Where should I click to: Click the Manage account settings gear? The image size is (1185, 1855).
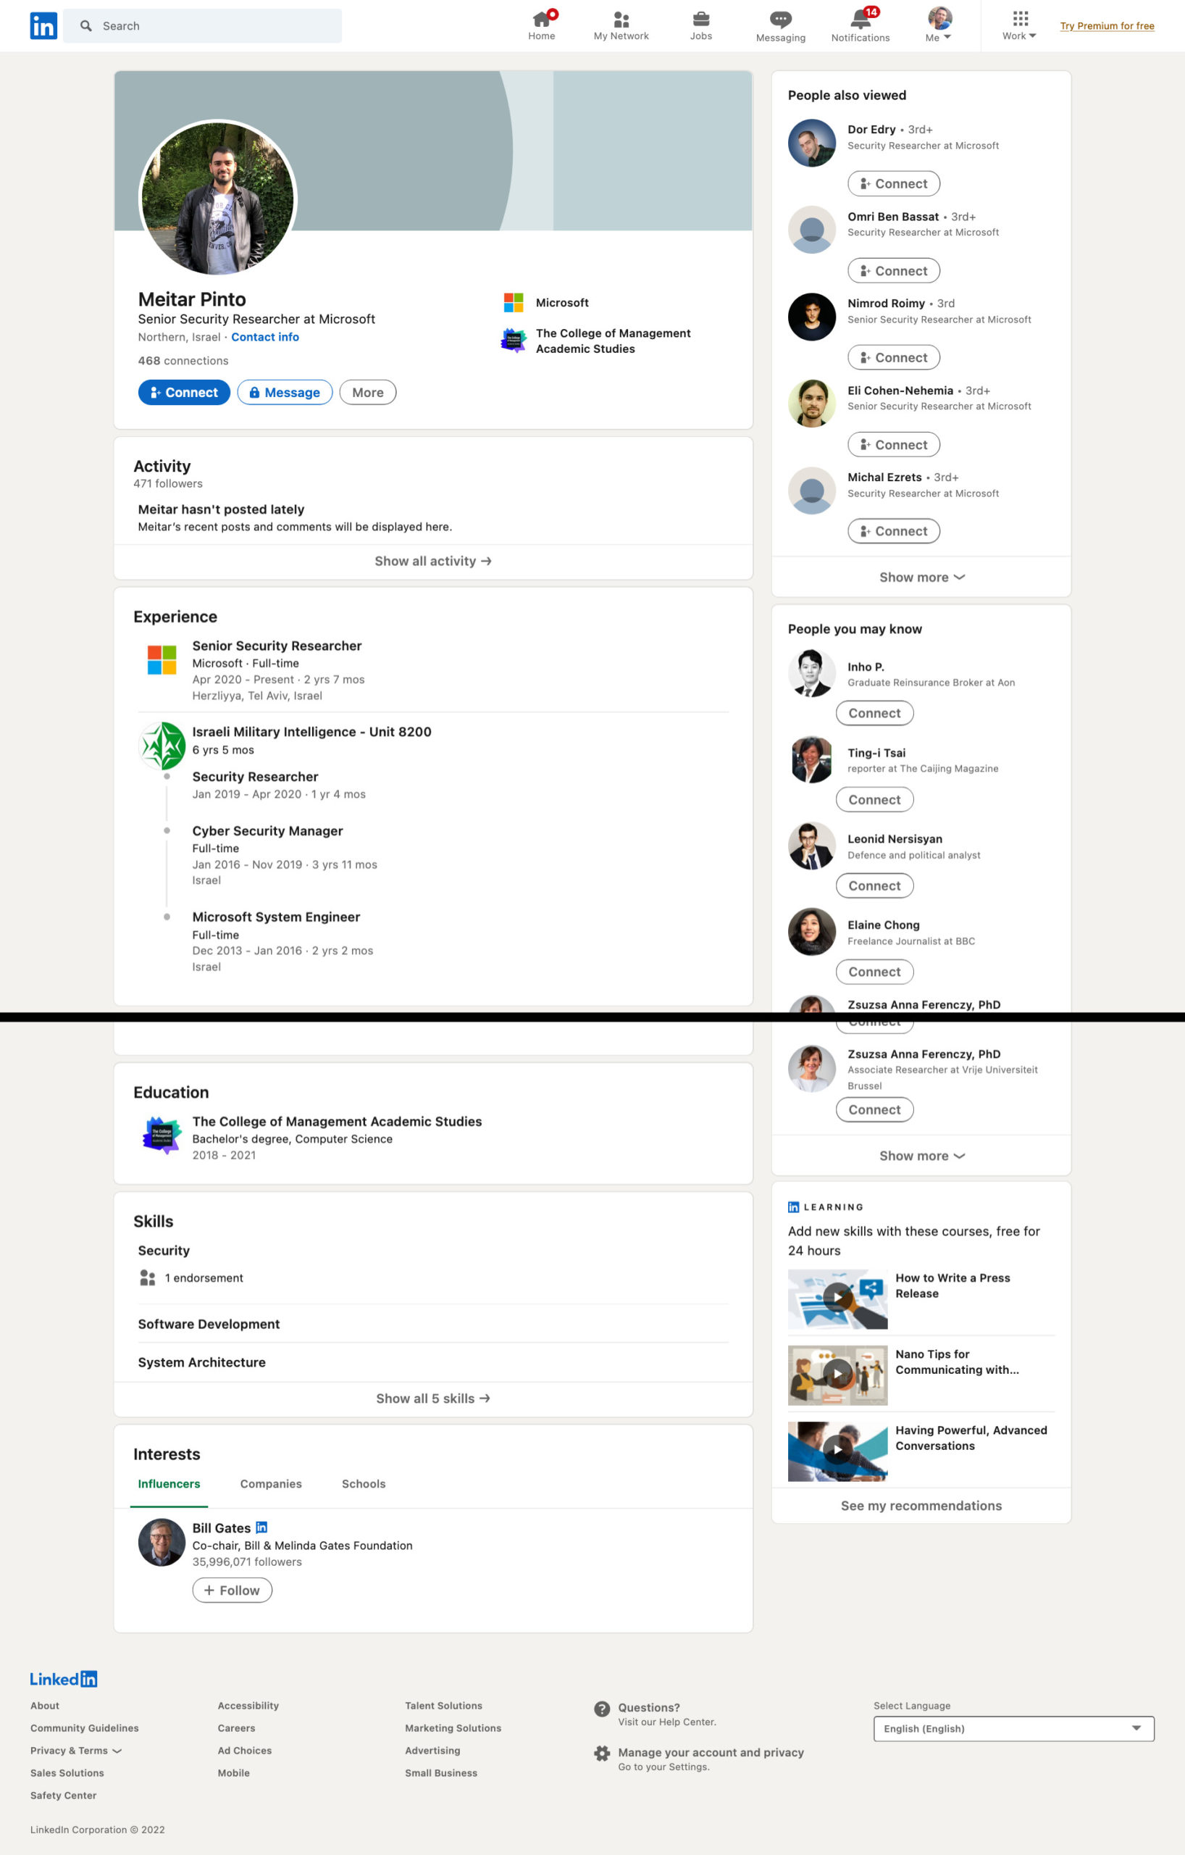pyautogui.click(x=602, y=1754)
